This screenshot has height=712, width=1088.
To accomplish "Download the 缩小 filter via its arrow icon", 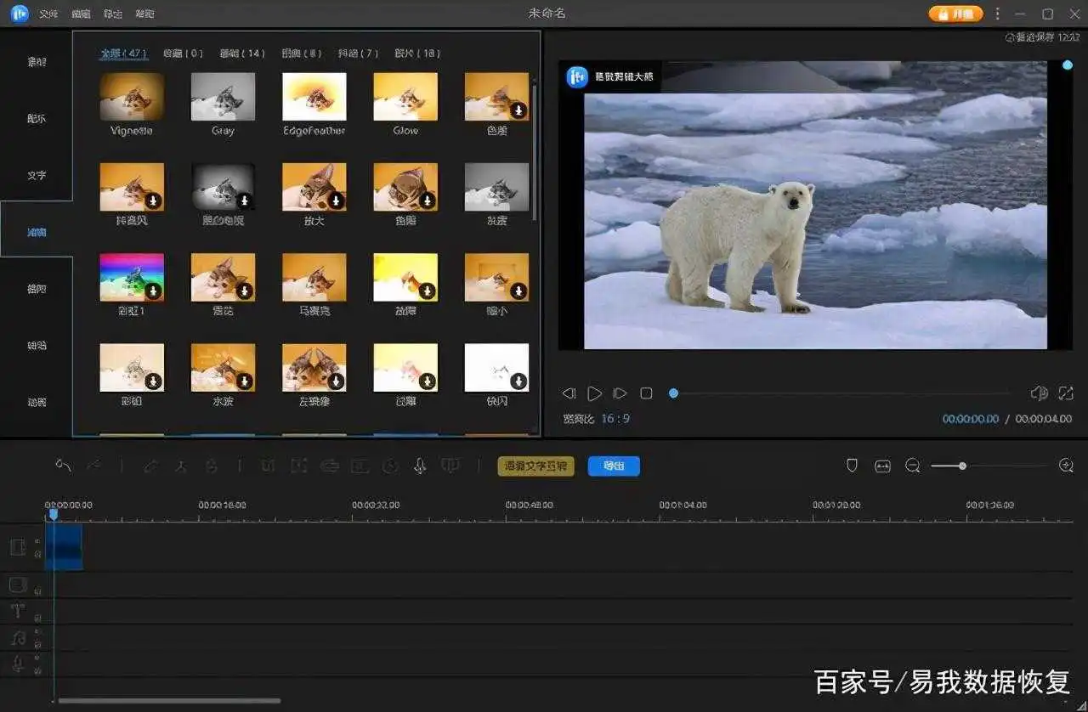I will (518, 291).
